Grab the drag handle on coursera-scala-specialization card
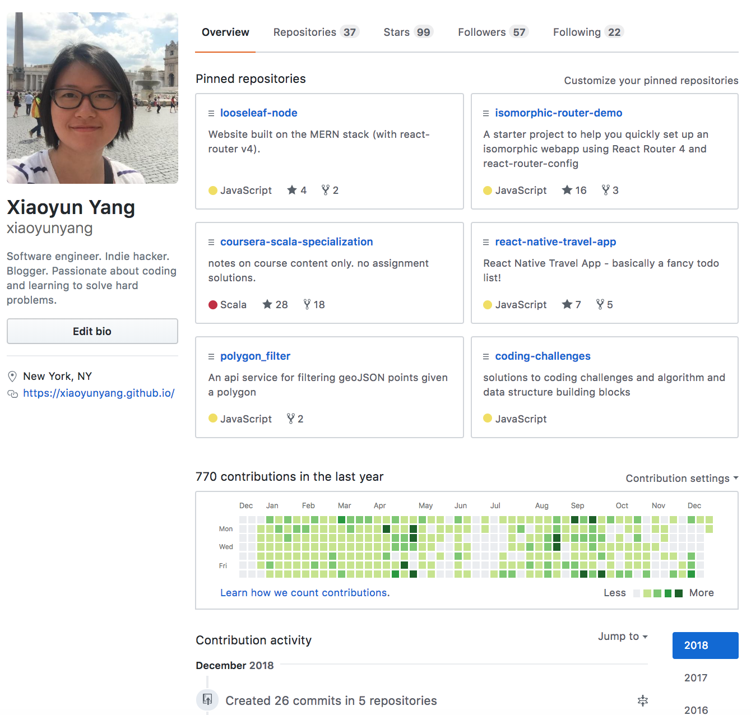Screen dimensions: 751x715 pyautogui.click(x=211, y=242)
